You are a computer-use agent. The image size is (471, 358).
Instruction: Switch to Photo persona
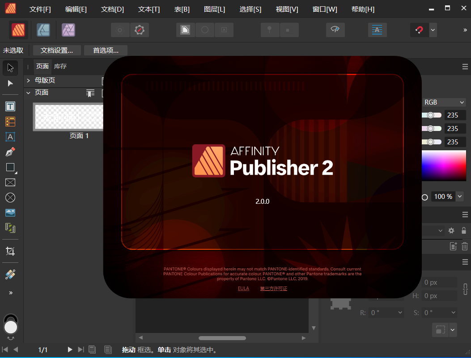pyautogui.click(x=68, y=30)
